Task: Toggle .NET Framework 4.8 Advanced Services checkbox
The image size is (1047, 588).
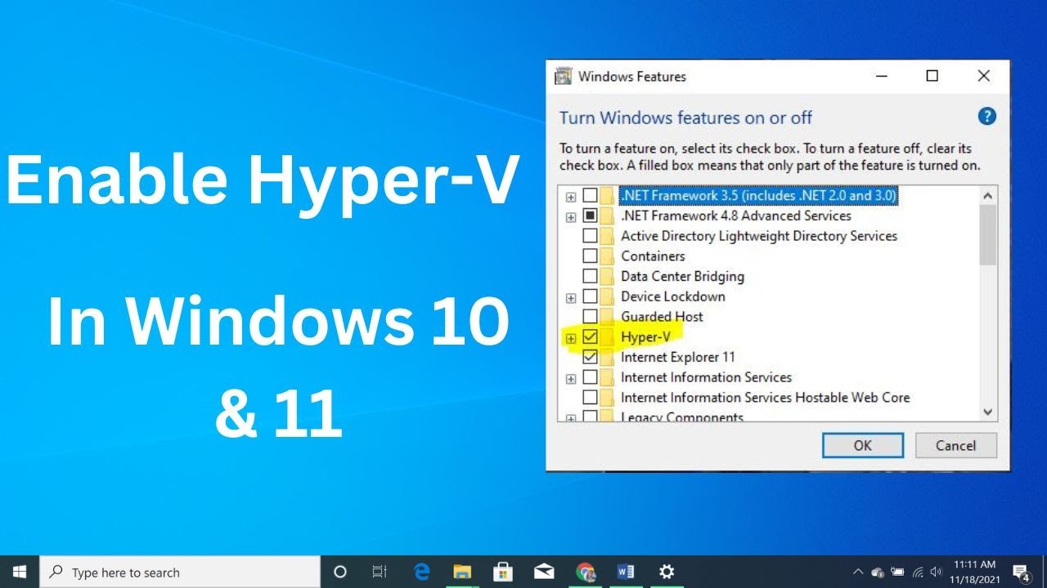Action: coord(590,216)
